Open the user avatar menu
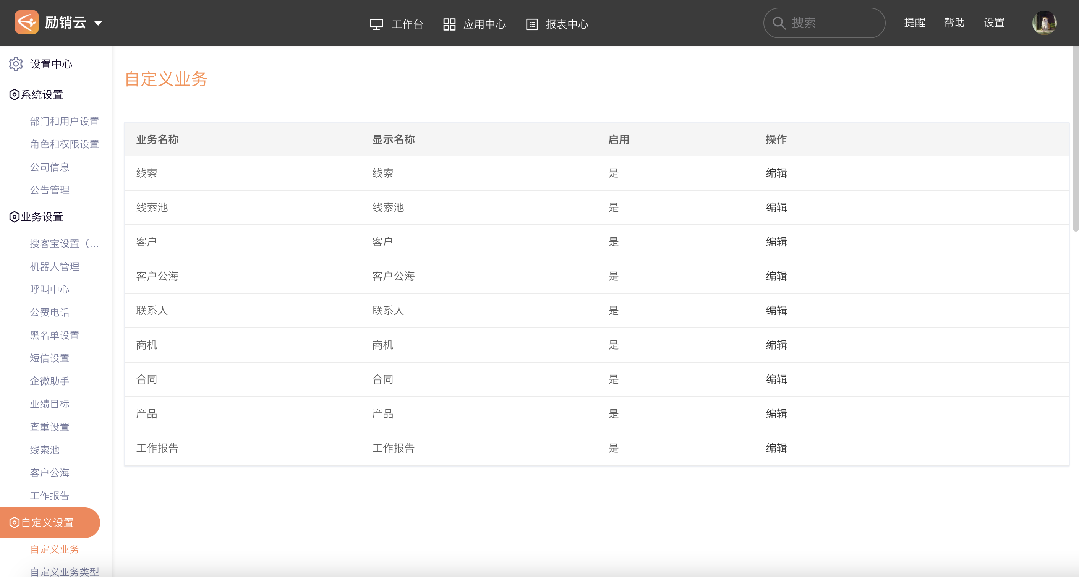 [x=1044, y=23]
